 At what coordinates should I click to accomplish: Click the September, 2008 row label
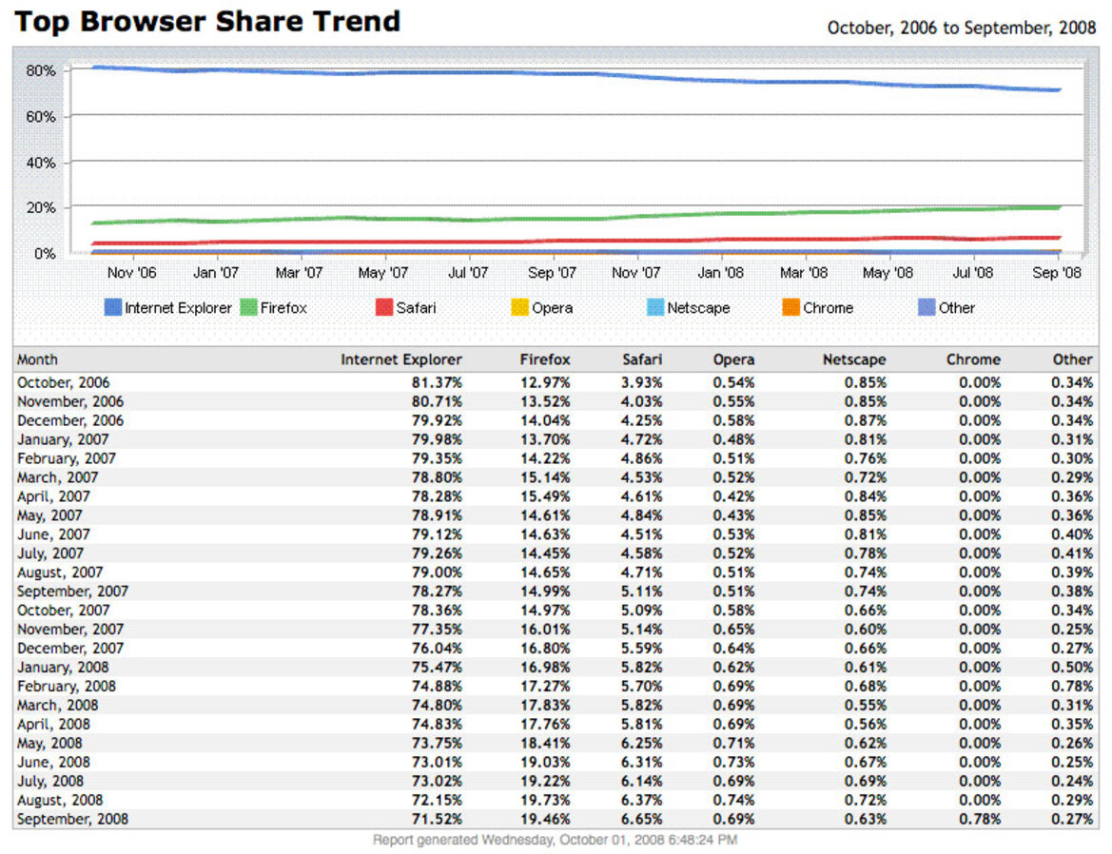click(x=72, y=819)
